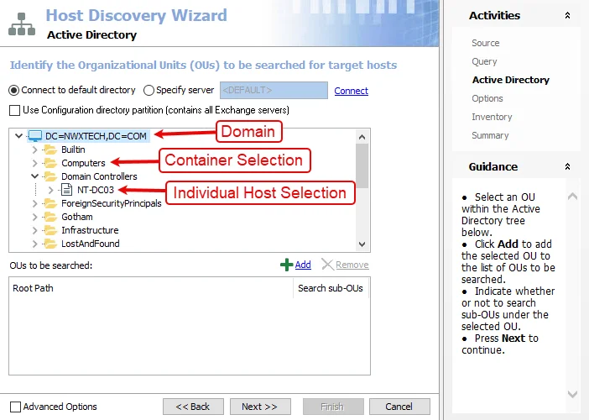Screen dimensions: 589x420
Task: Select the Specify server radio button
Action: [149, 90]
